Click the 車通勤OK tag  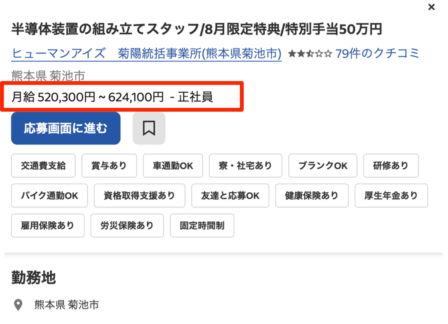point(173,166)
